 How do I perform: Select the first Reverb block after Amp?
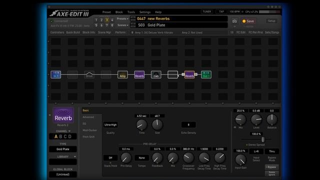(x=139, y=74)
